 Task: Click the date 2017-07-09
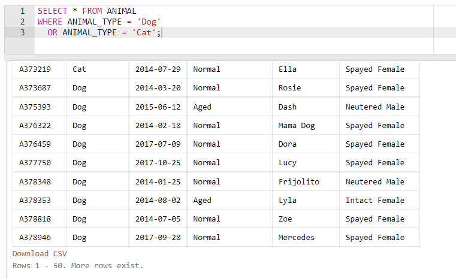[158, 144]
